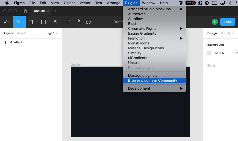Select the Comment tool
This screenshot has height=141, width=238.
(88, 22)
